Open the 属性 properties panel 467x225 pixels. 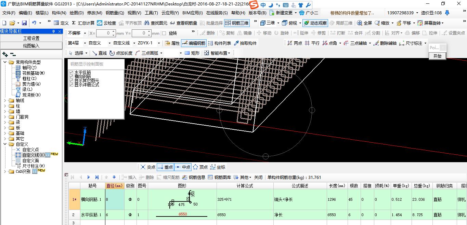(172, 43)
